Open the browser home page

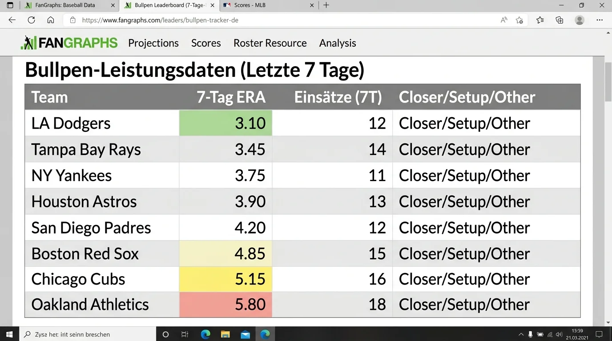tap(51, 20)
